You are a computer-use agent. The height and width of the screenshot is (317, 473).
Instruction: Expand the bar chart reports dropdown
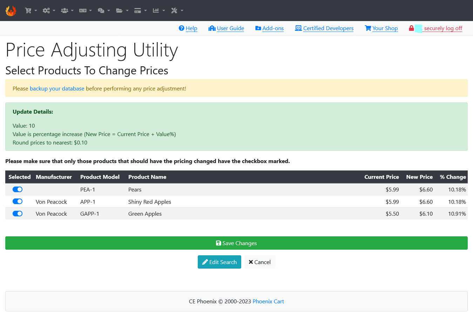pyautogui.click(x=158, y=11)
